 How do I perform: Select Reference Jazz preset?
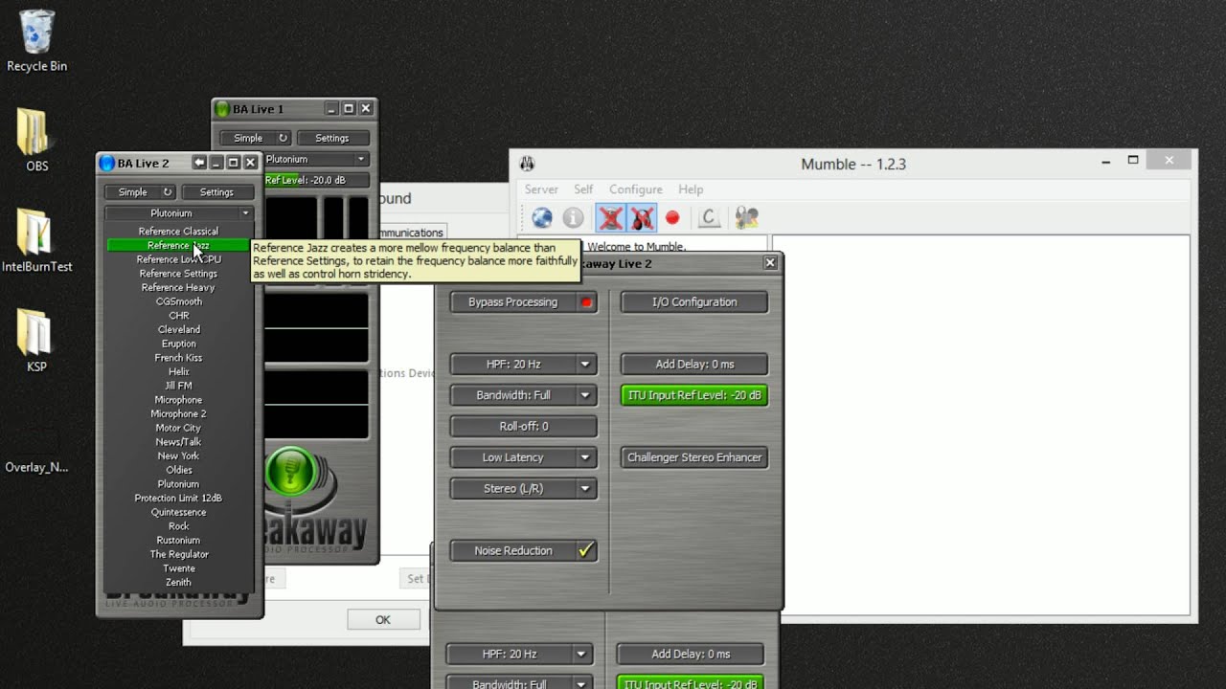coord(178,246)
